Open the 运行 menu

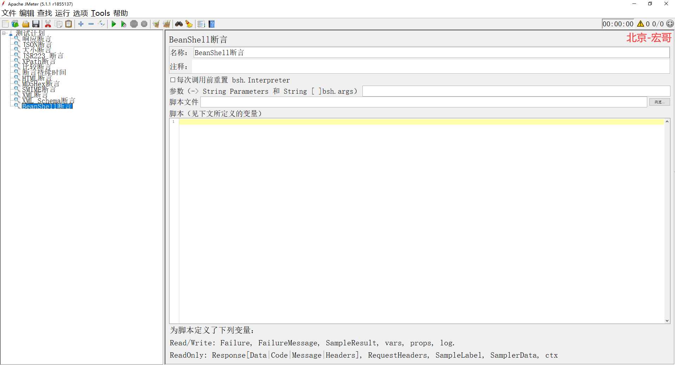63,13
